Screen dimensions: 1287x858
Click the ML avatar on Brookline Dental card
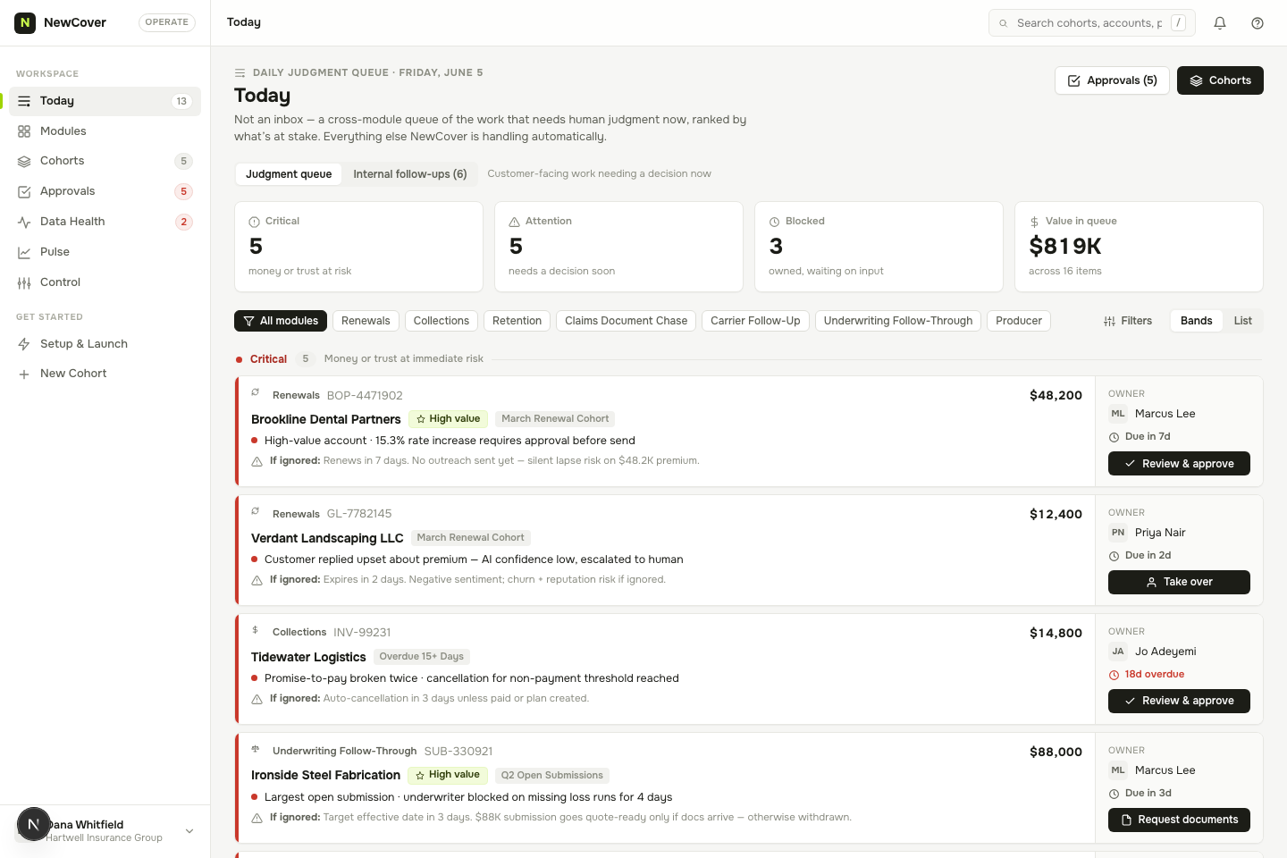[x=1118, y=414]
